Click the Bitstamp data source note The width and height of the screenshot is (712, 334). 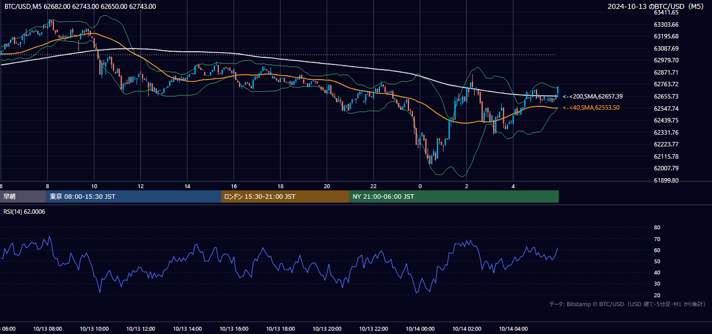tap(627, 304)
